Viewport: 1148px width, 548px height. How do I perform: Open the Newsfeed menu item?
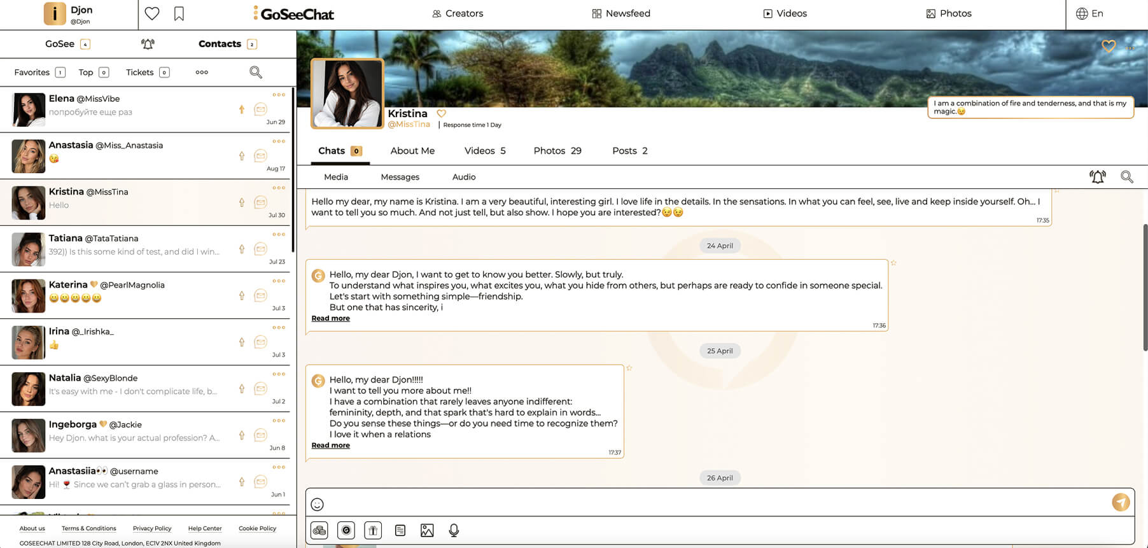point(621,13)
